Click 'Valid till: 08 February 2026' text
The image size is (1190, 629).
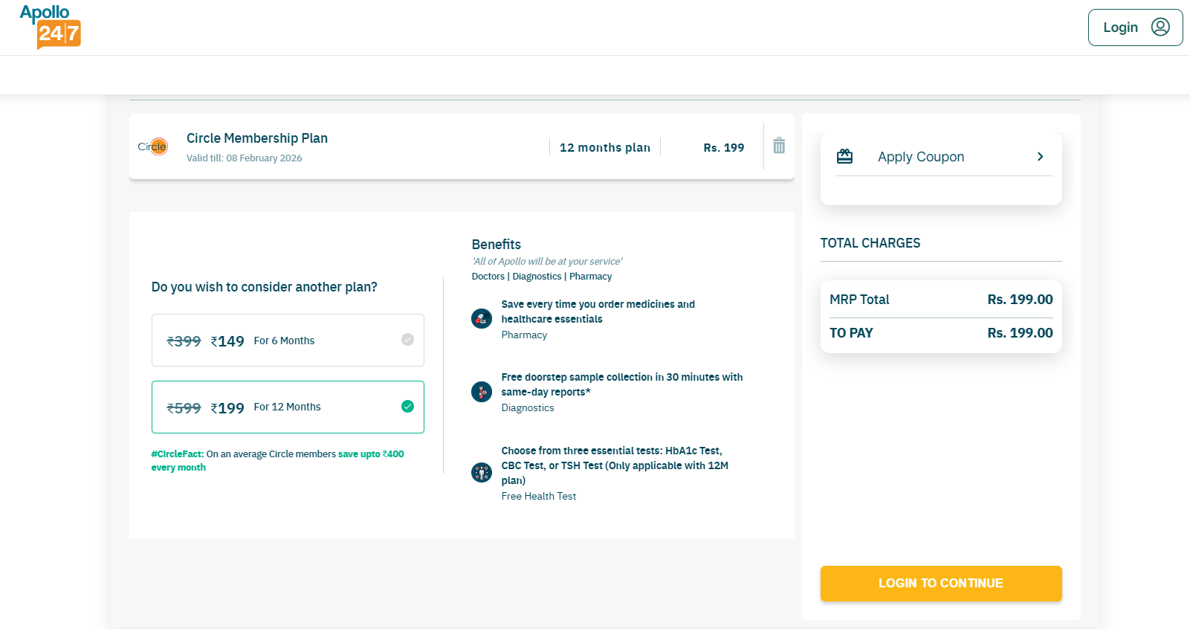tap(245, 158)
